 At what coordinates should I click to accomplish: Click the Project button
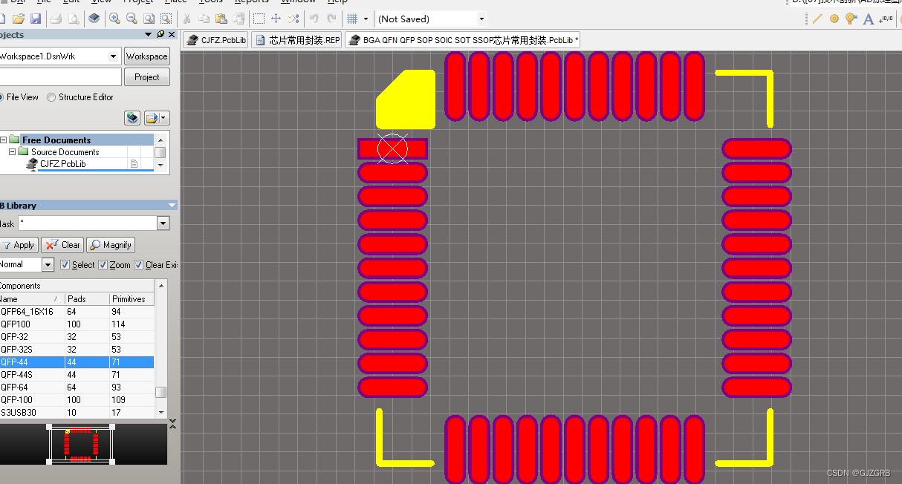click(146, 77)
